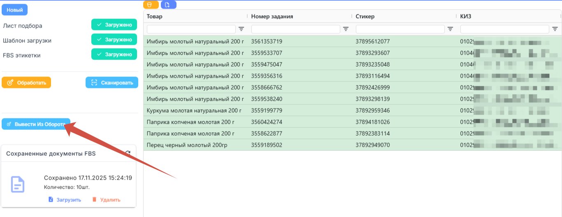
Task: Click Загружено status for Лист подбора
Action: 114,25
